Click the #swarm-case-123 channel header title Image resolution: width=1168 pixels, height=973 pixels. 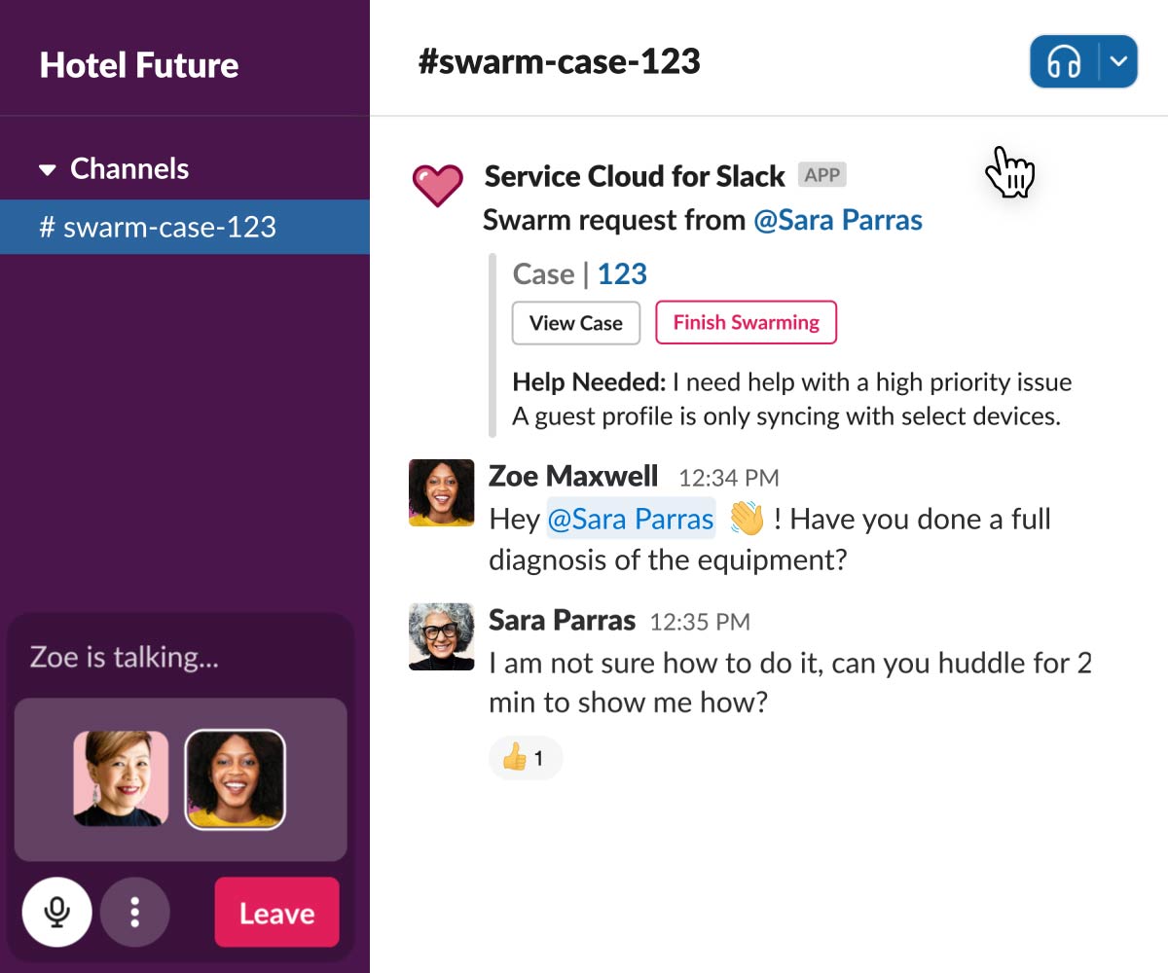point(559,62)
